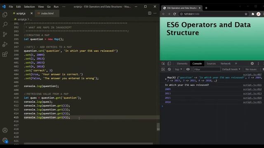264x148 pixels.
Task: Switch to the Network DevTools tab
Action: pyautogui.click(x=226, y=64)
